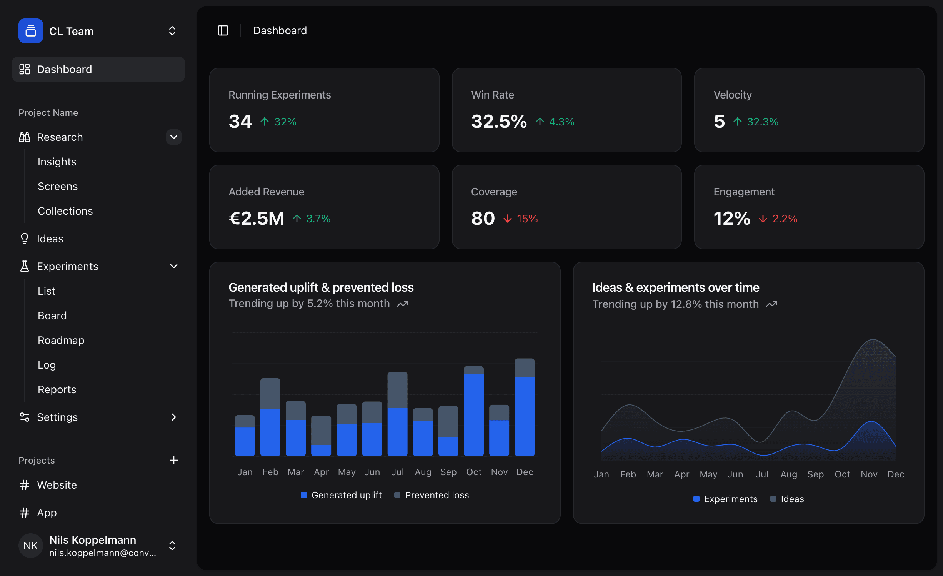
Task: Click the red down arrow beside 2.2%
Action: (x=763, y=219)
